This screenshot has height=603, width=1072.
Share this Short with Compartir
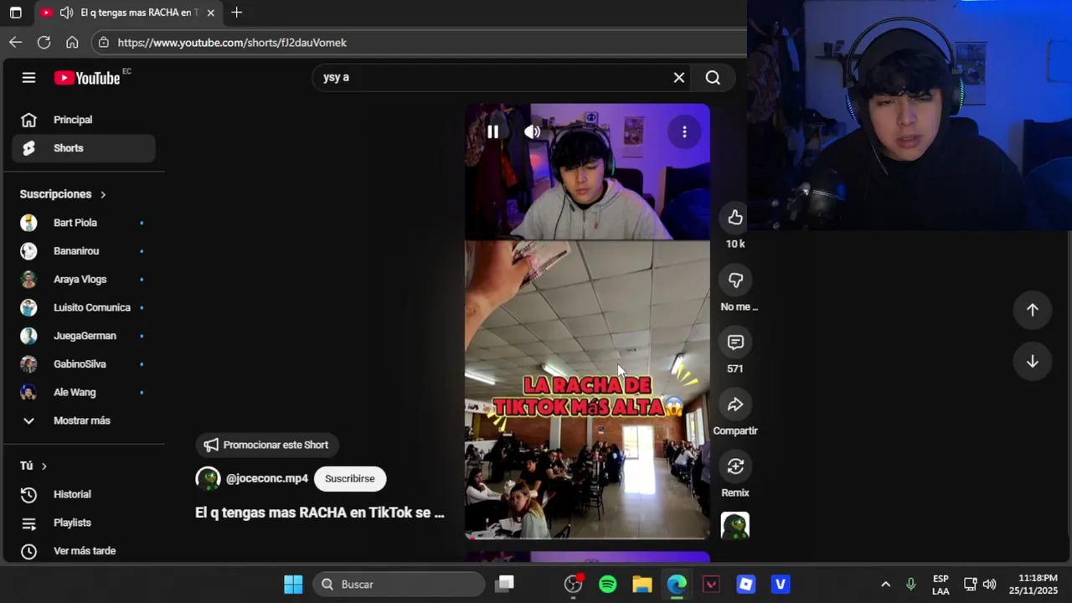735,405
